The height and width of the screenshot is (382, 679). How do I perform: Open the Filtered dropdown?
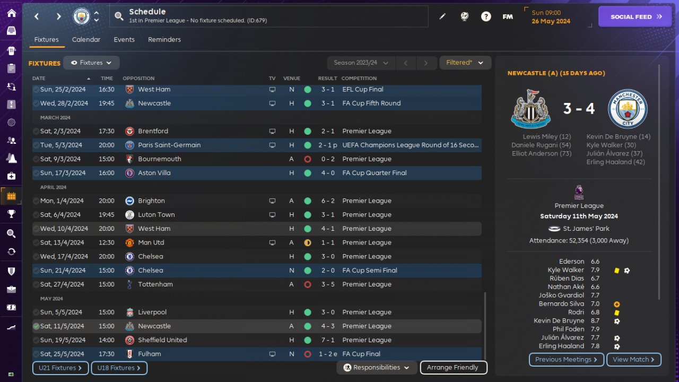(x=465, y=63)
